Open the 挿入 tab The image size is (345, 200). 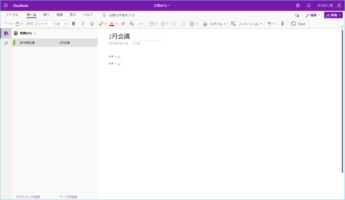click(x=46, y=15)
